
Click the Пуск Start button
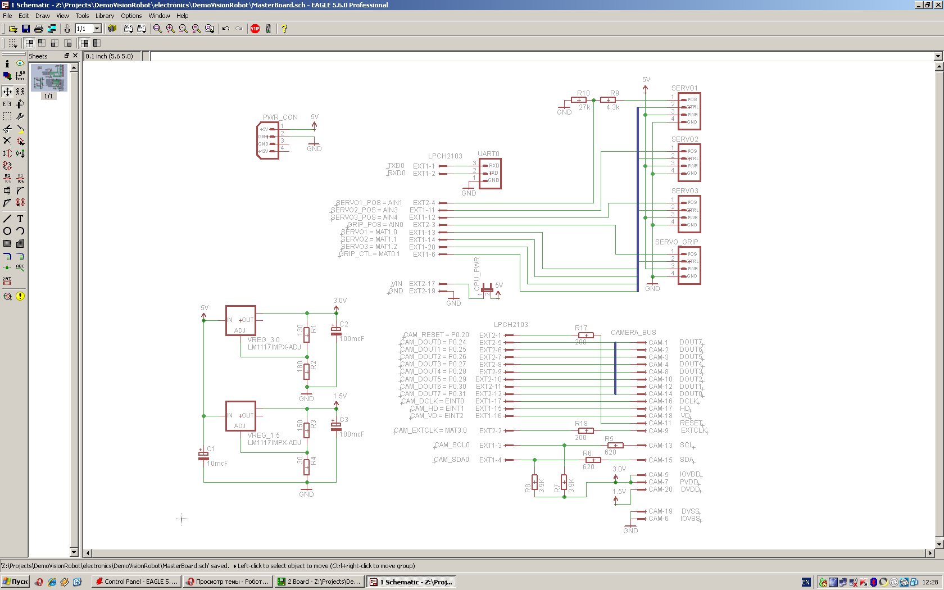coord(15,582)
